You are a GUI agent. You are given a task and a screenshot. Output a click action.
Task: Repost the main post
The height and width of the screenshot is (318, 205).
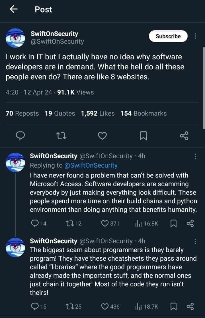pos(61,136)
